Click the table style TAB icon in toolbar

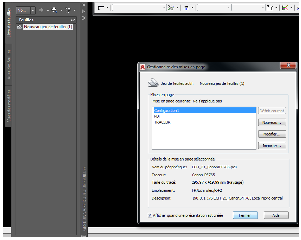[x=186, y=8]
